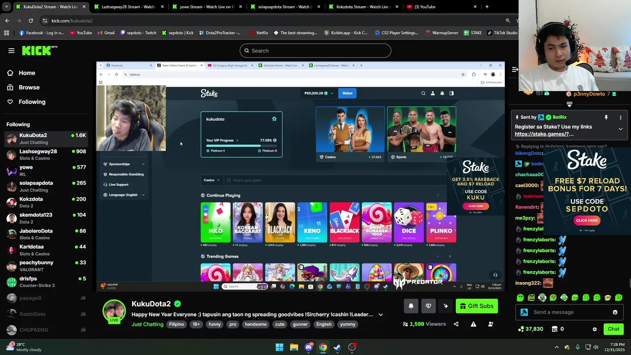Open Netflix bookmark
Screen dimensions: 631x355
pos(258,33)
